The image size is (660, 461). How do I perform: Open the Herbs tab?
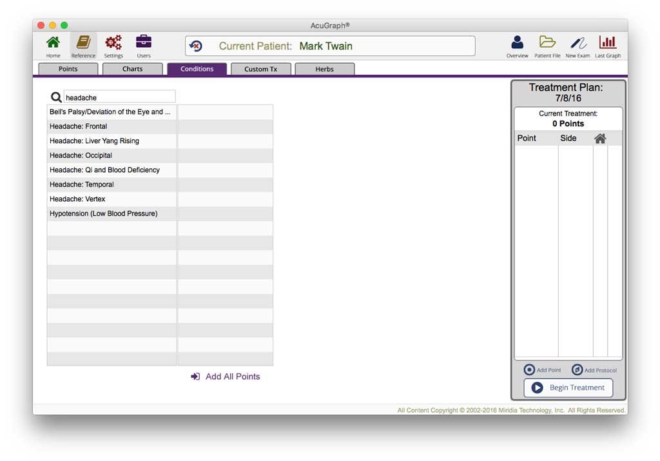click(x=325, y=69)
